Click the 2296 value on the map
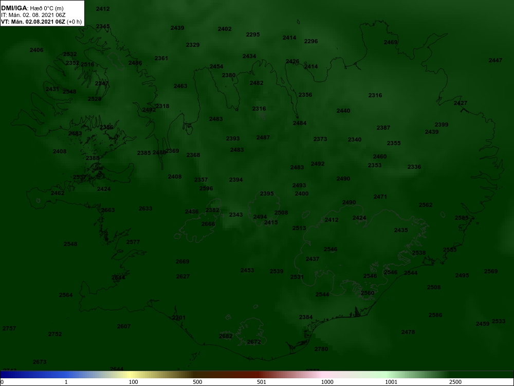The image size is (514, 386). [x=311, y=41]
